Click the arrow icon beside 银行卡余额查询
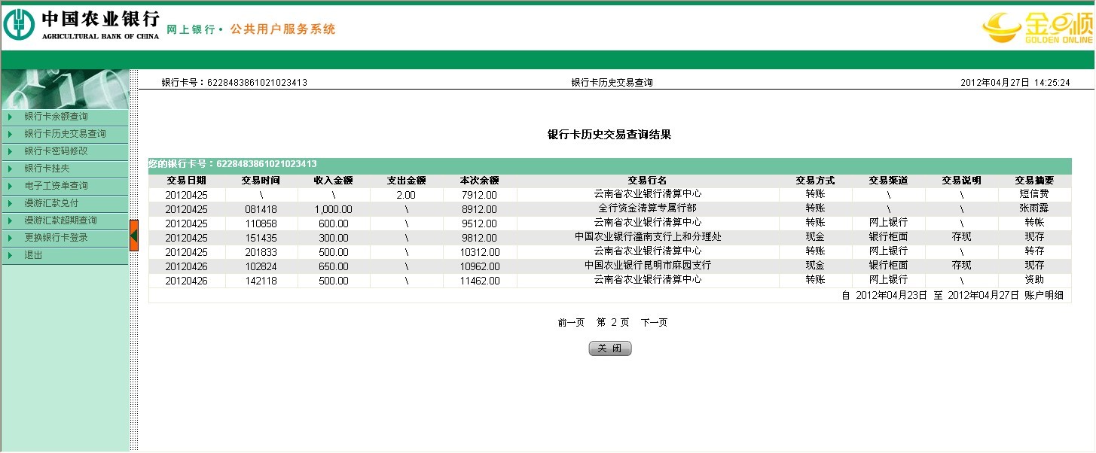1096x453 pixels. [x=11, y=117]
